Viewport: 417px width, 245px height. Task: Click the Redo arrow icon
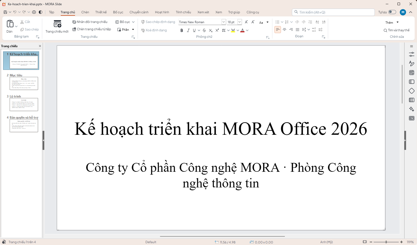[24, 12]
